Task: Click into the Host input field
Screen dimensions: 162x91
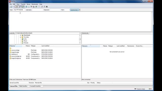Action: pyautogui.click(x=19, y=10)
